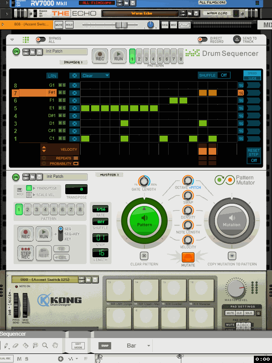Click the mixer channel Solo button
This screenshot has height=363, width=272.
(69, 25)
